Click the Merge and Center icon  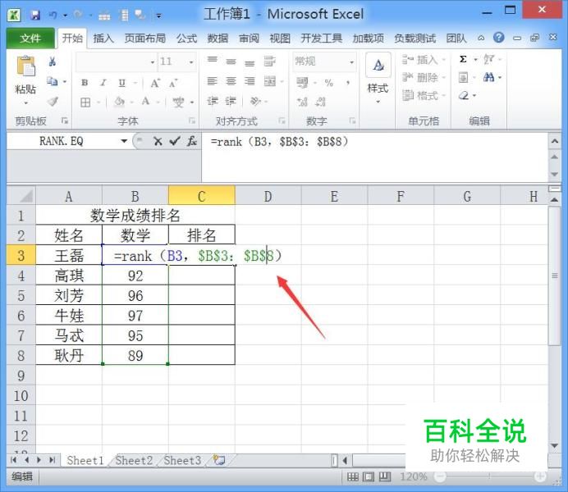tap(270, 81)
